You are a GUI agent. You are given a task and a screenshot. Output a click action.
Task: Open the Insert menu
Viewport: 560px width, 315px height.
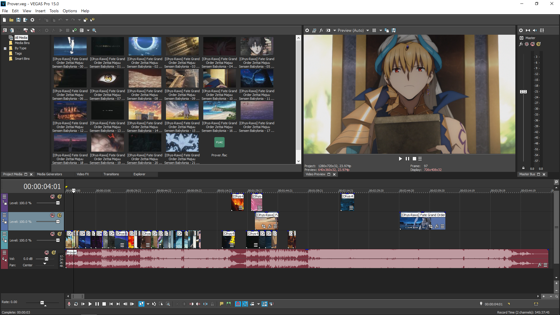click(40, 11)
